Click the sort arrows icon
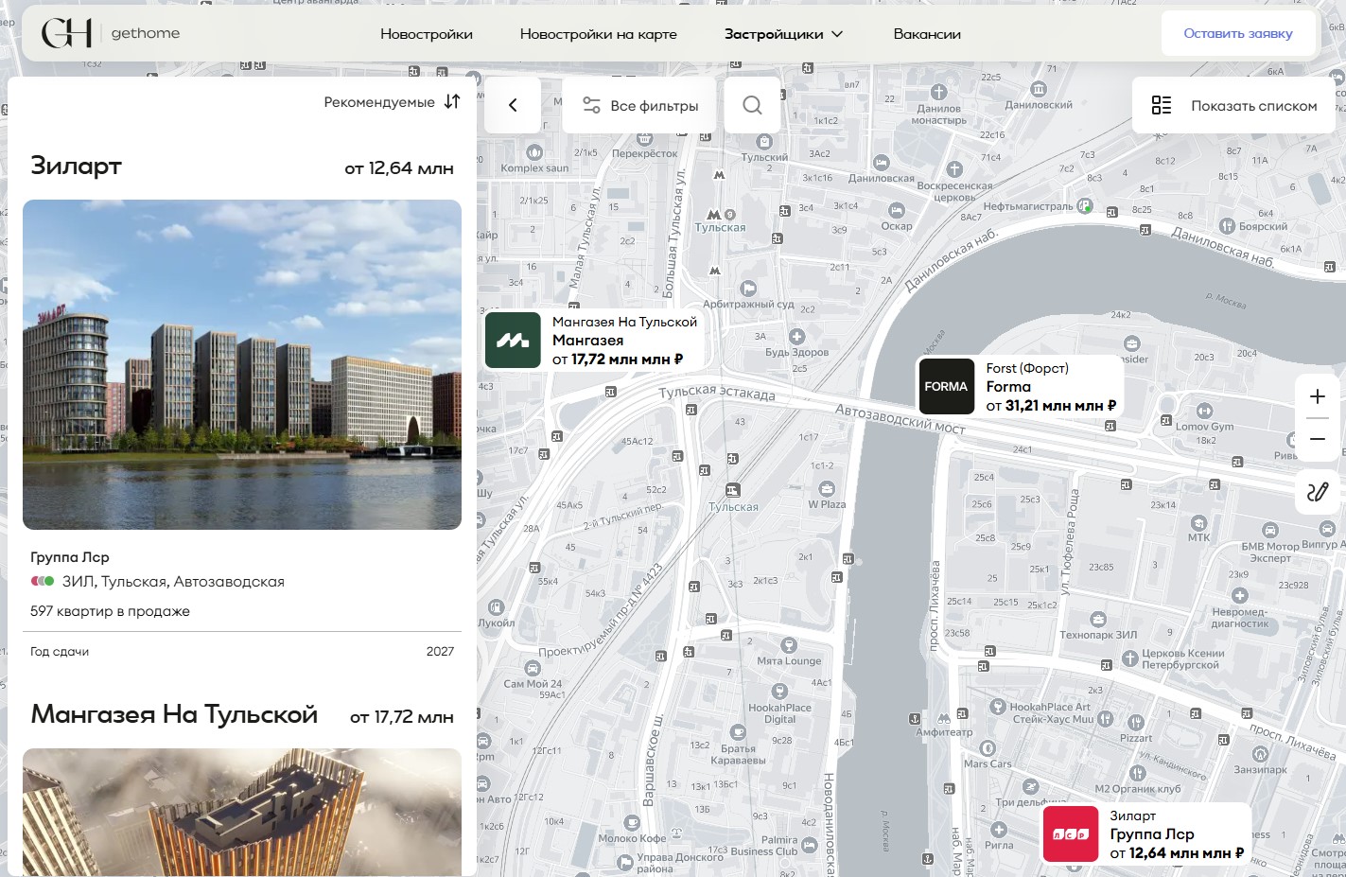The image size is (1346, 877). tap(452, 101)
